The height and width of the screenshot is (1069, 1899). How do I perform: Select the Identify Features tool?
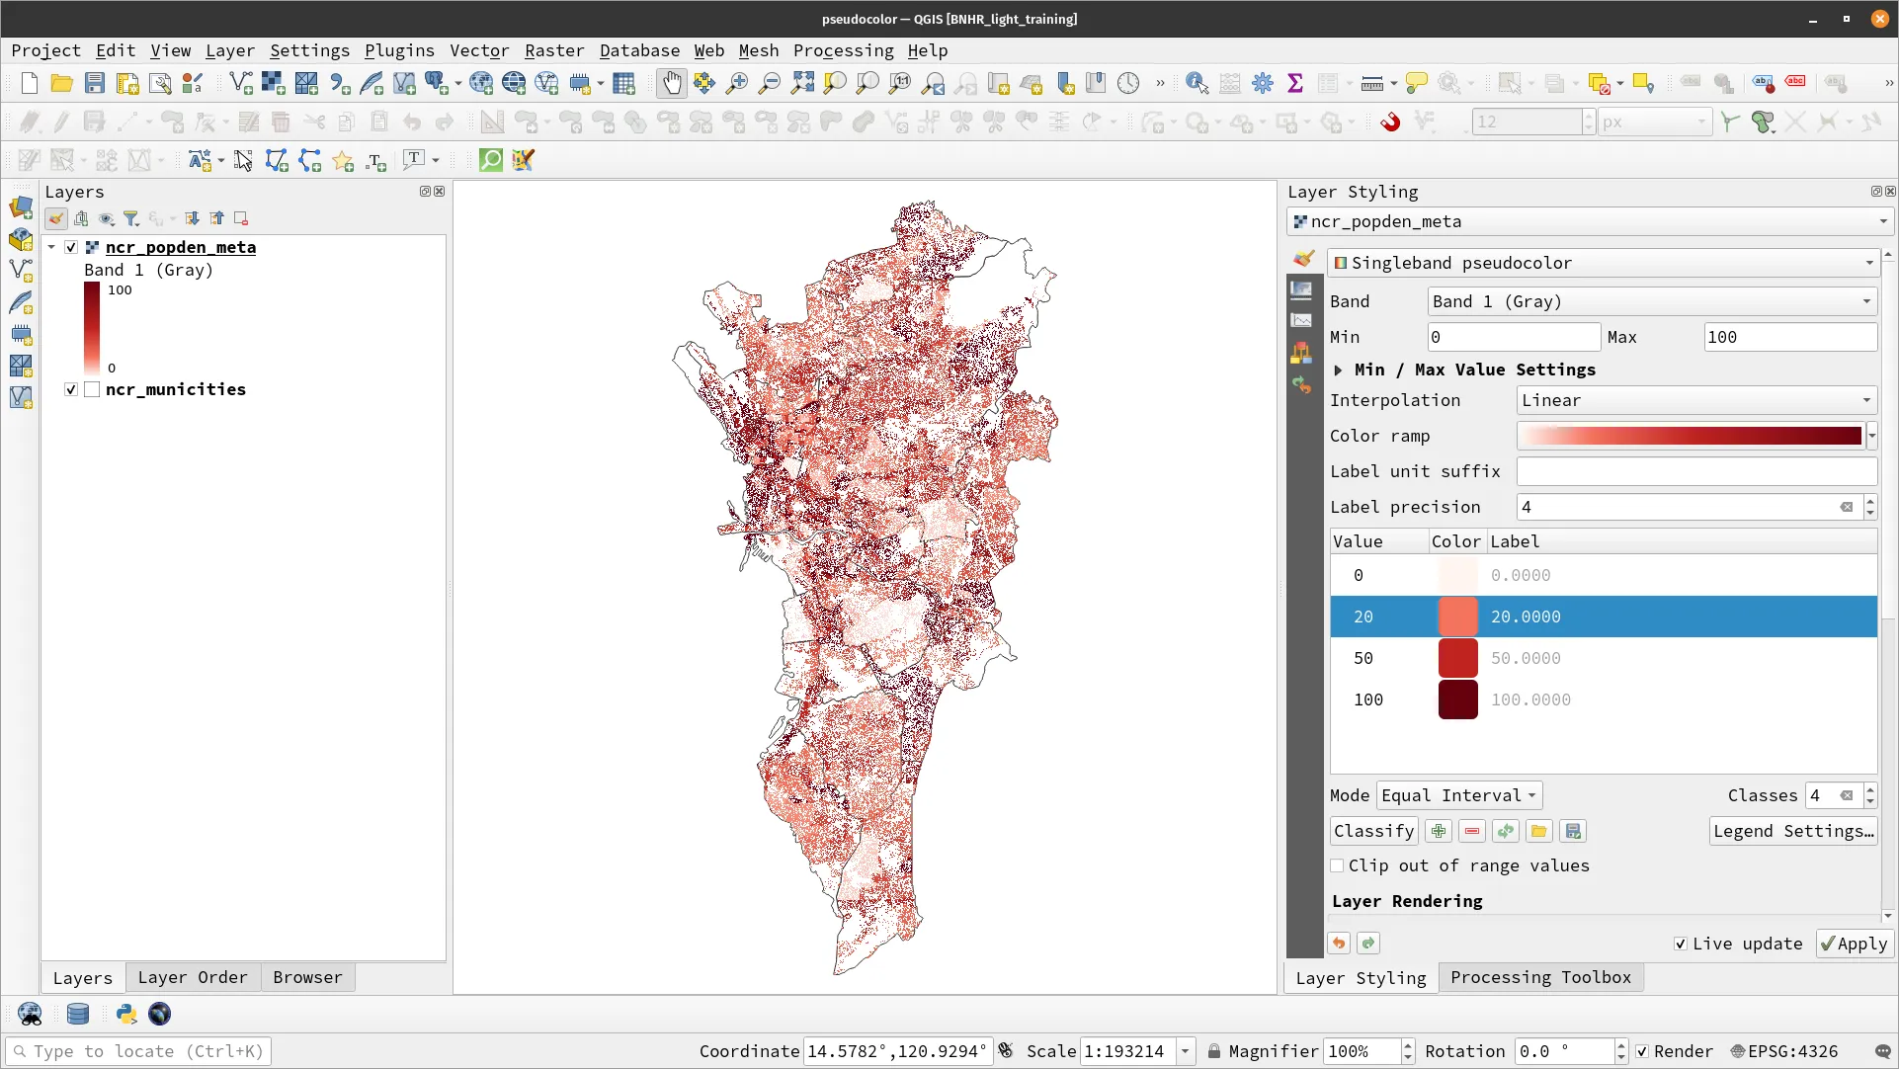click(1195, 82)
